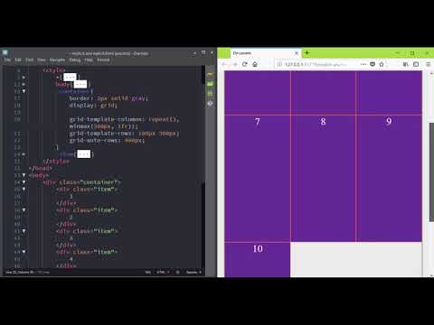Open the Edit menu in Brackets
Screen dimensions: 434x325
tap(18, 60)
